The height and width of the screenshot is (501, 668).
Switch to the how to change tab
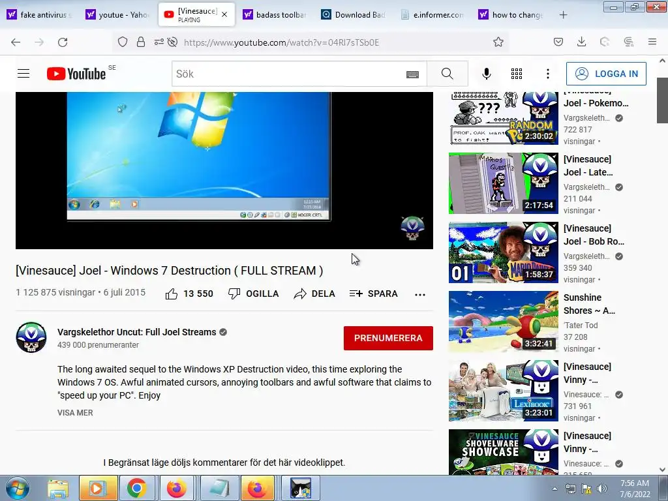pos(511,14)
